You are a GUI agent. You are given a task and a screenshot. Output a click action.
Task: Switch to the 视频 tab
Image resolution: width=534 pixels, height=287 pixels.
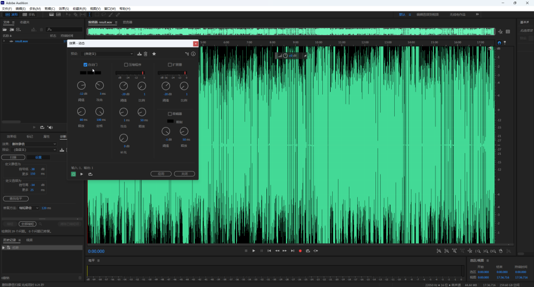coord(29,240)
